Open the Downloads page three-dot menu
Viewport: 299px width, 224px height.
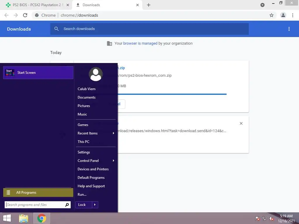point(289,29)
